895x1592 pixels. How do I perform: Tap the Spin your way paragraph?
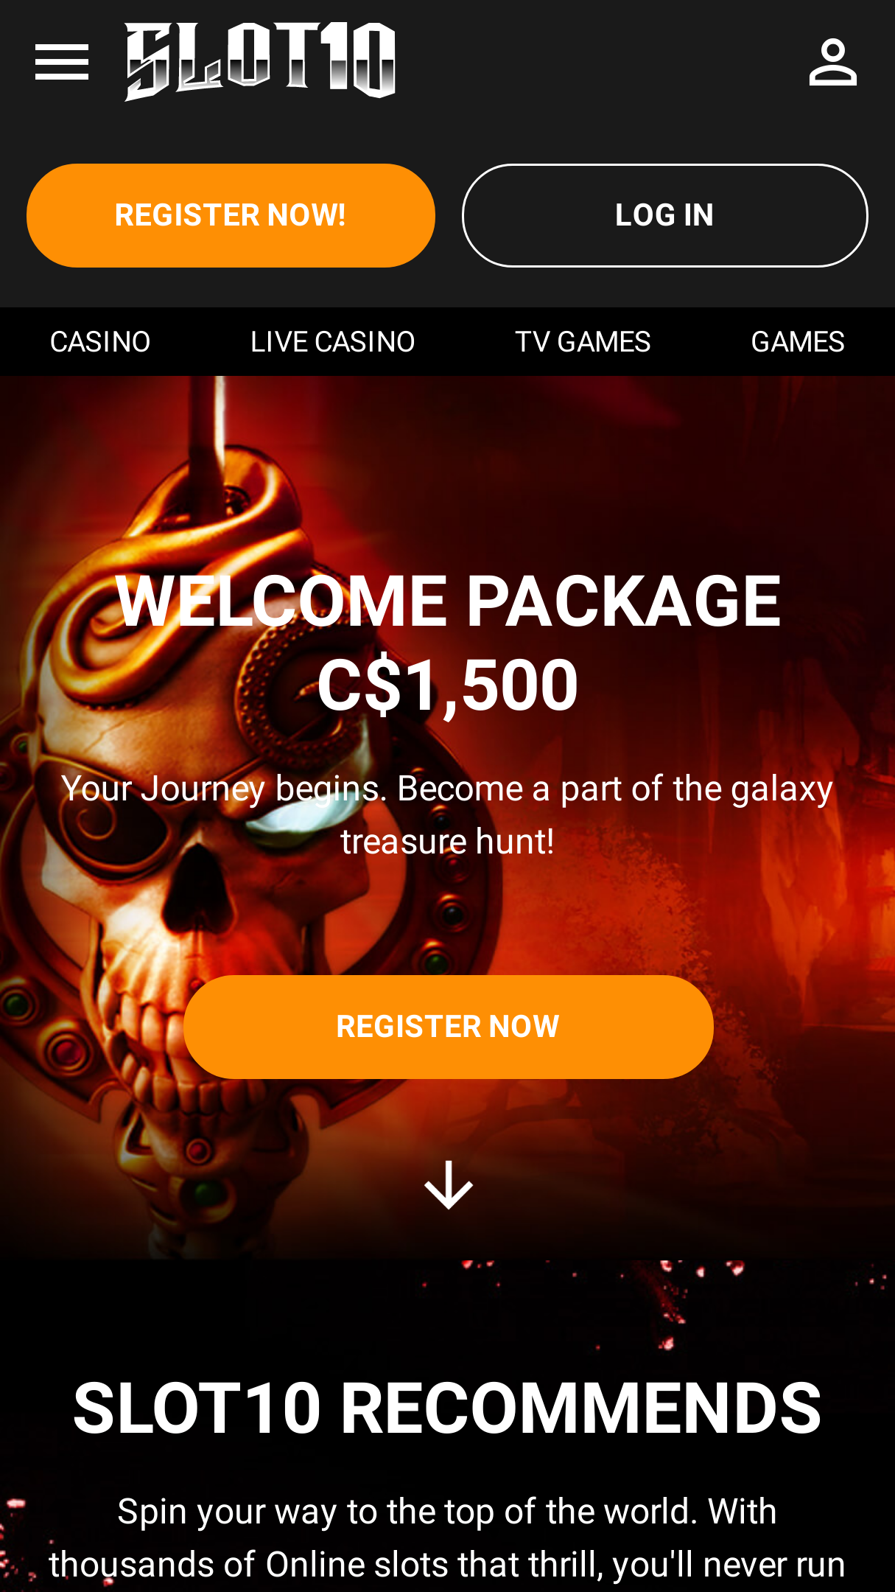447,1542
